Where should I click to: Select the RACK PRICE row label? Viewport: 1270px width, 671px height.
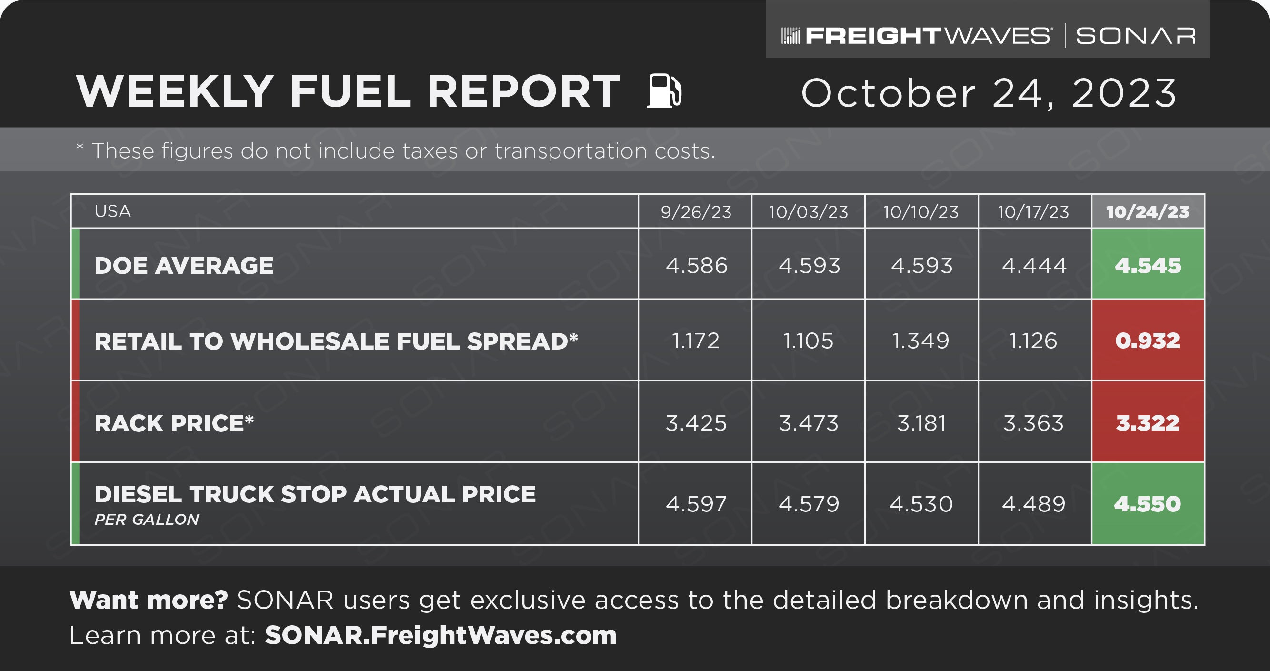pyautogui.click(x=173, y=423)
